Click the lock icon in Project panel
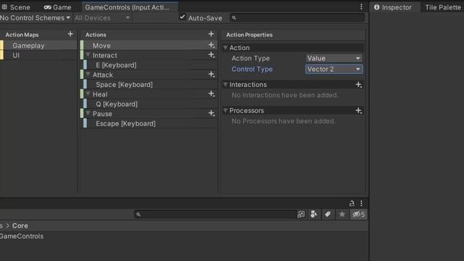This screenshot has width=464, height=261. (352, 203)
